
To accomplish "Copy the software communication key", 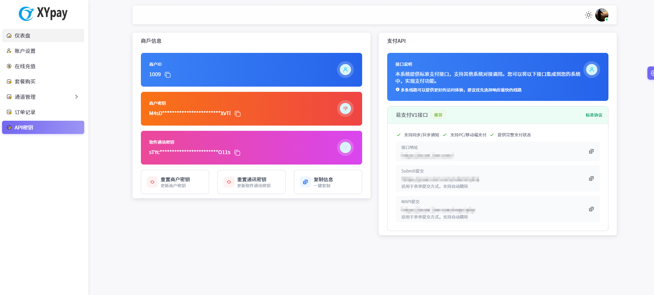I will tap(237, 153).
